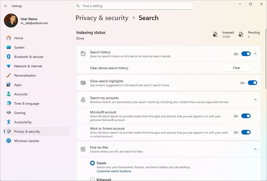Open Home from the sidebar
This screenshot has height=181, width=267.
(x=18, y=38)
